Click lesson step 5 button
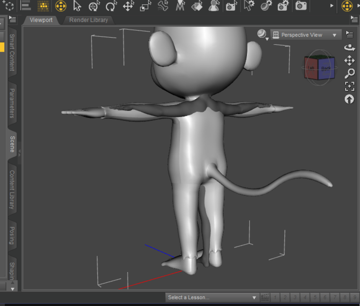 click(315, 298)
